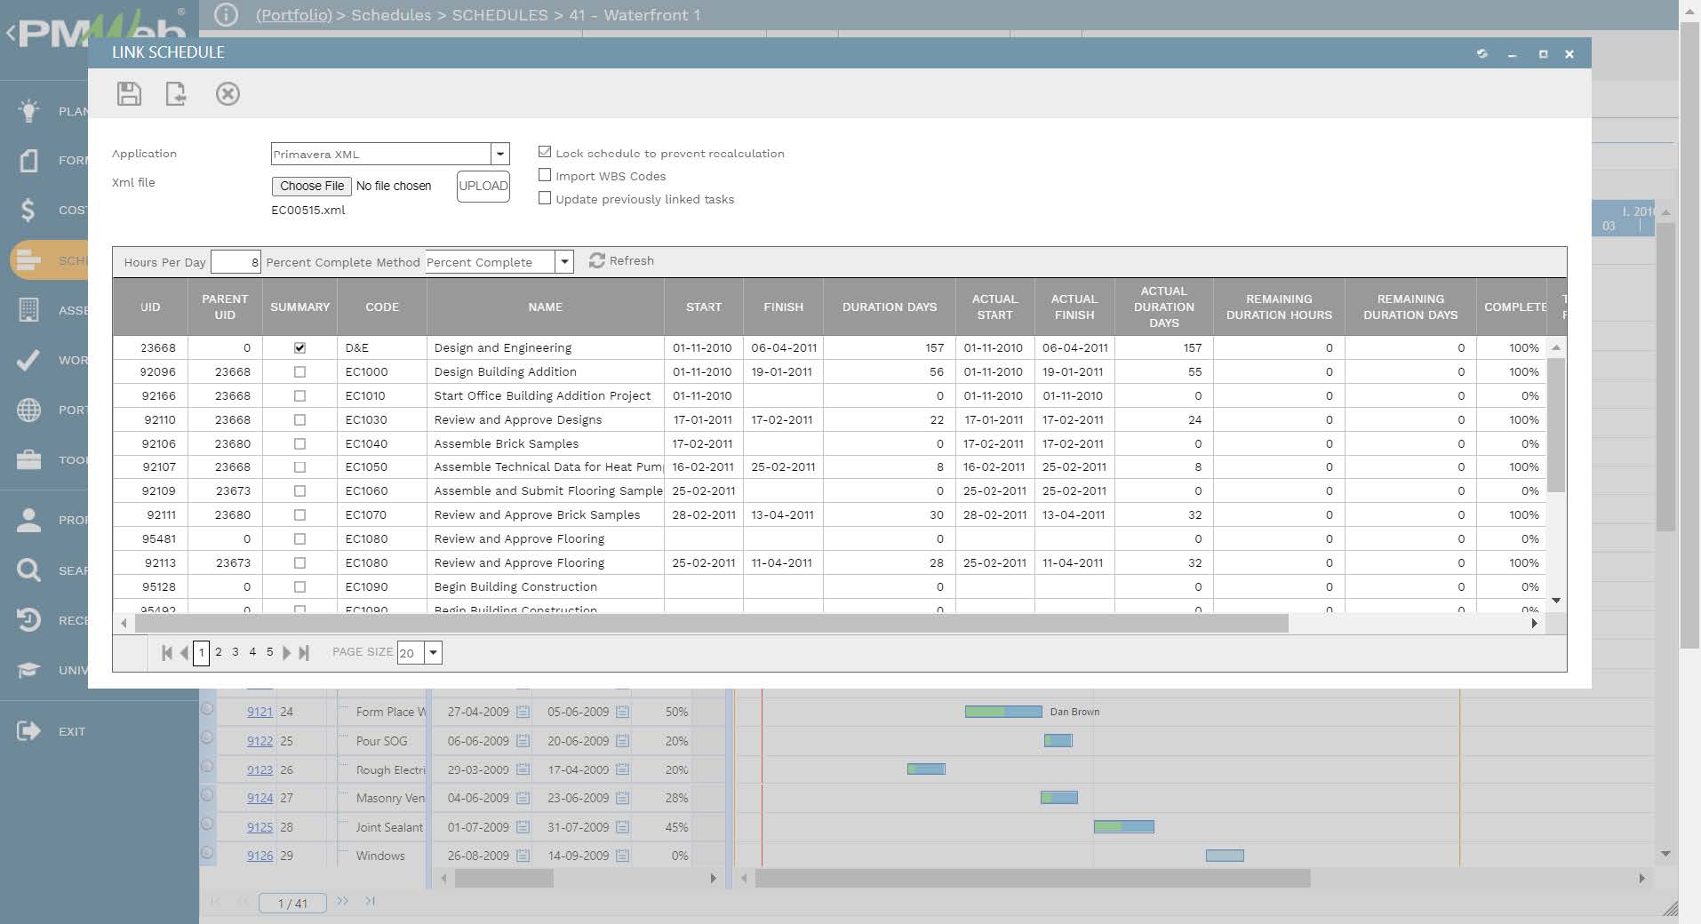Image resolution: width=1701 pixels, height=924 pixels.
Task: Open the Page Size dropdown
Action: click(433, 653)
